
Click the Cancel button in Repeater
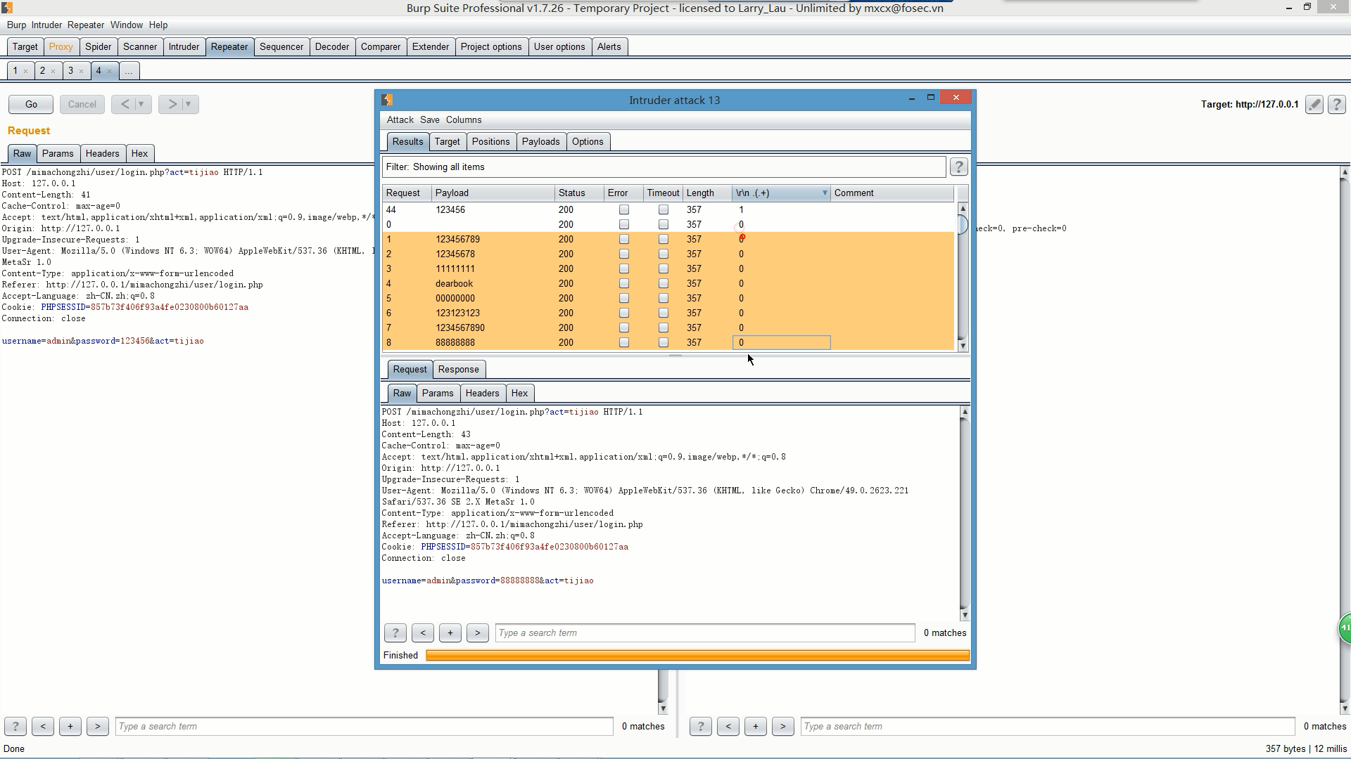82,104
